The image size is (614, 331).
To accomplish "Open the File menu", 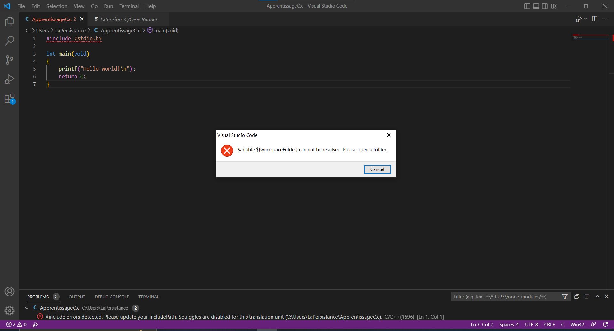I will (x=21, y=6).
